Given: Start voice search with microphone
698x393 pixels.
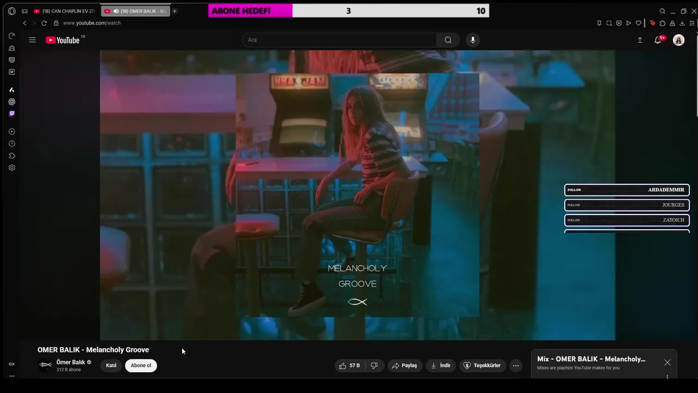Looking at the screenshot, I should click(473, 40).
